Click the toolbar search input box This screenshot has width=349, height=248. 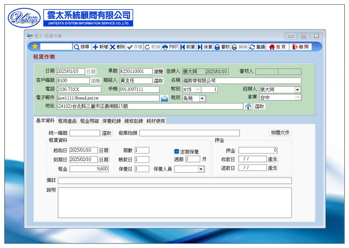coord(56,47)
